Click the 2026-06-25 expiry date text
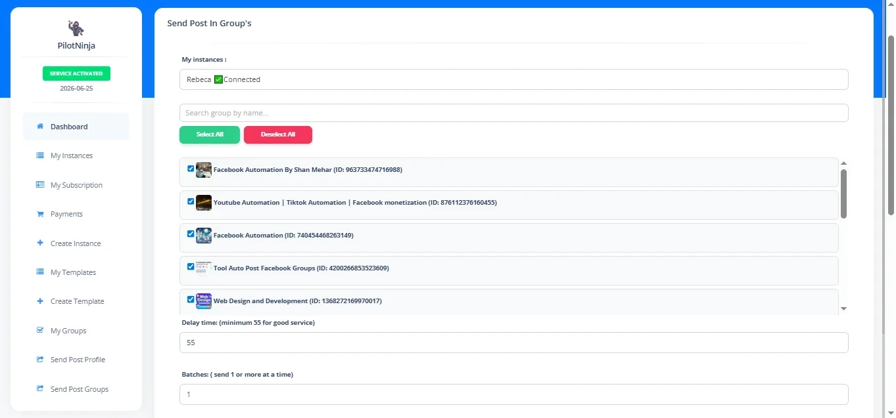Viewport: 896px width, 418px height. tap(76, 88)
